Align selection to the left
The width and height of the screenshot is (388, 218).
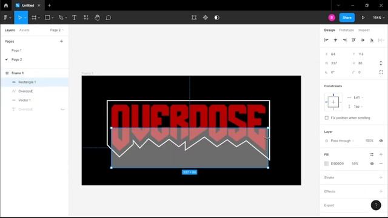click(326, 40)
